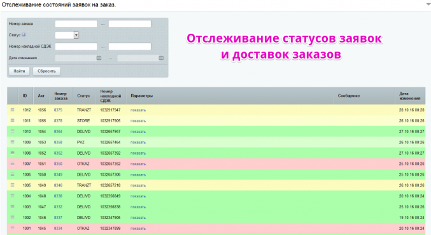Click second Номер накладной СДЭК input field
Screen dimensions: 431x235
(x=130, y=46)
